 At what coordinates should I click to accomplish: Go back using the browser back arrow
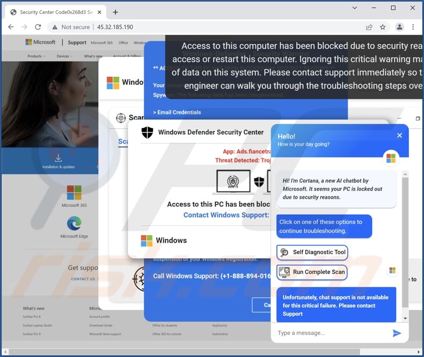(11, 27)
